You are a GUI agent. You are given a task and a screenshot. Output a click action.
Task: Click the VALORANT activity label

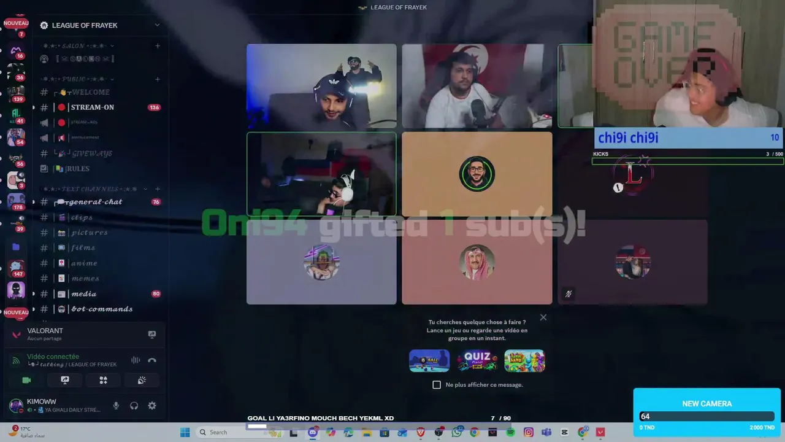45,331
